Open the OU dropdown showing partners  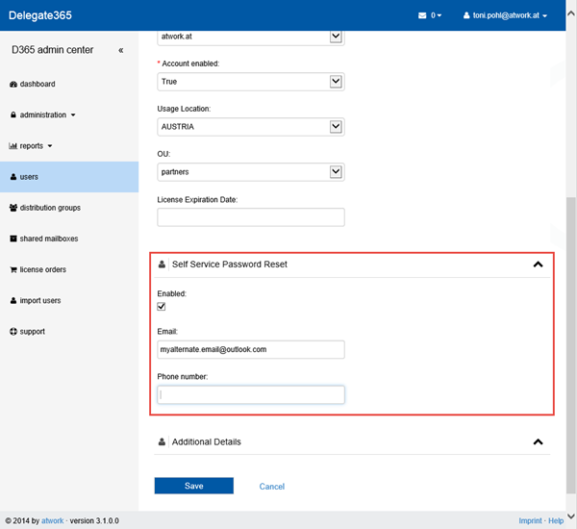click(336, 172)
